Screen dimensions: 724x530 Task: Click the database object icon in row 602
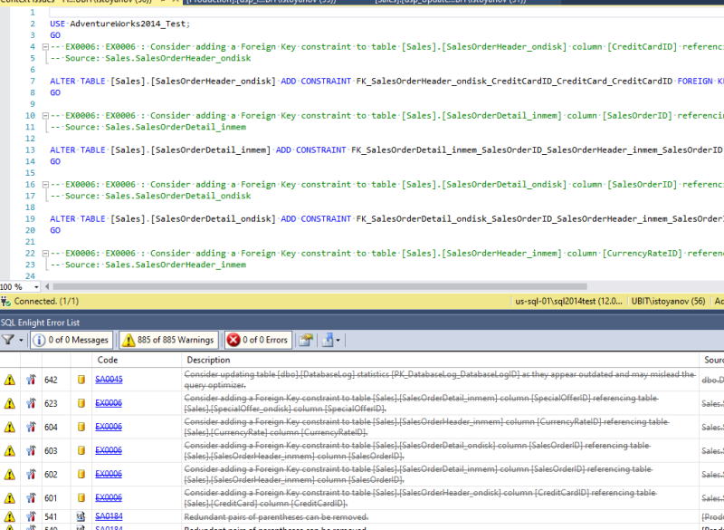click(81, 475)
